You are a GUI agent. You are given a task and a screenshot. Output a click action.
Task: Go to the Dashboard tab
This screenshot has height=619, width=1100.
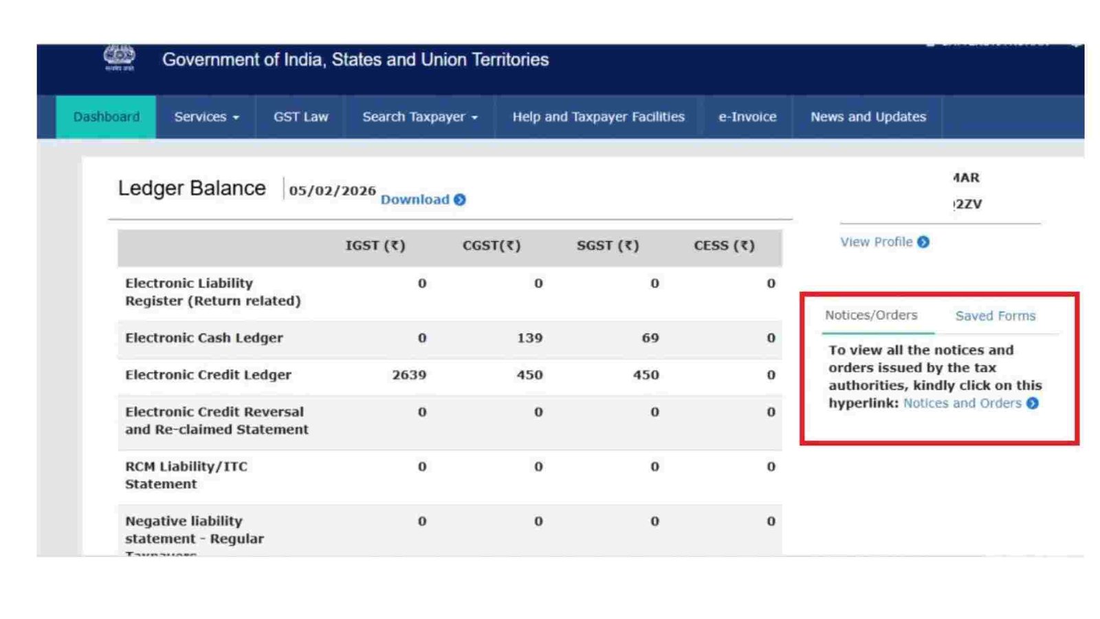tap(106, 117)
